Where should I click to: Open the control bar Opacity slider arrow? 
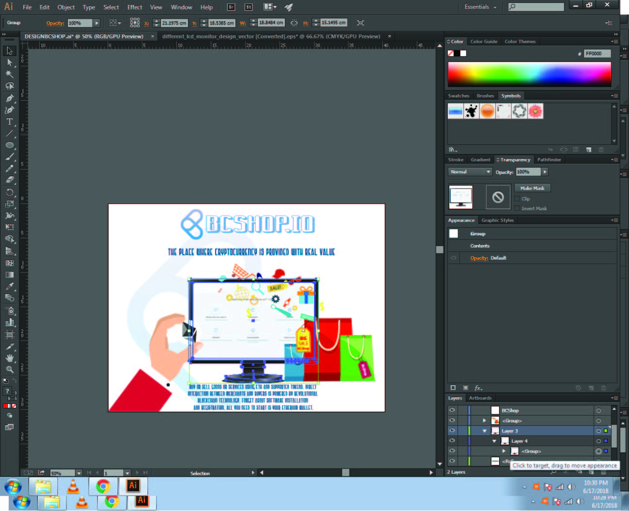click(x=97, y=23)
